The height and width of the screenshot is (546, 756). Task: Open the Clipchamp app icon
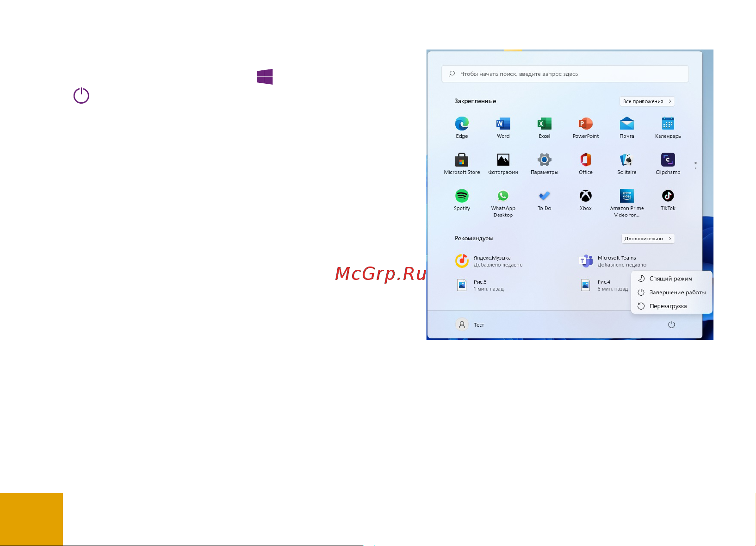pyautogui.click(x=668, y=160)
